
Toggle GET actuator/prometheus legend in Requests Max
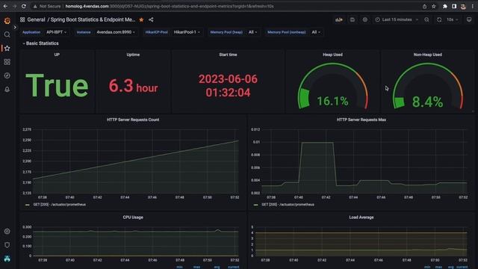[288, 205]
